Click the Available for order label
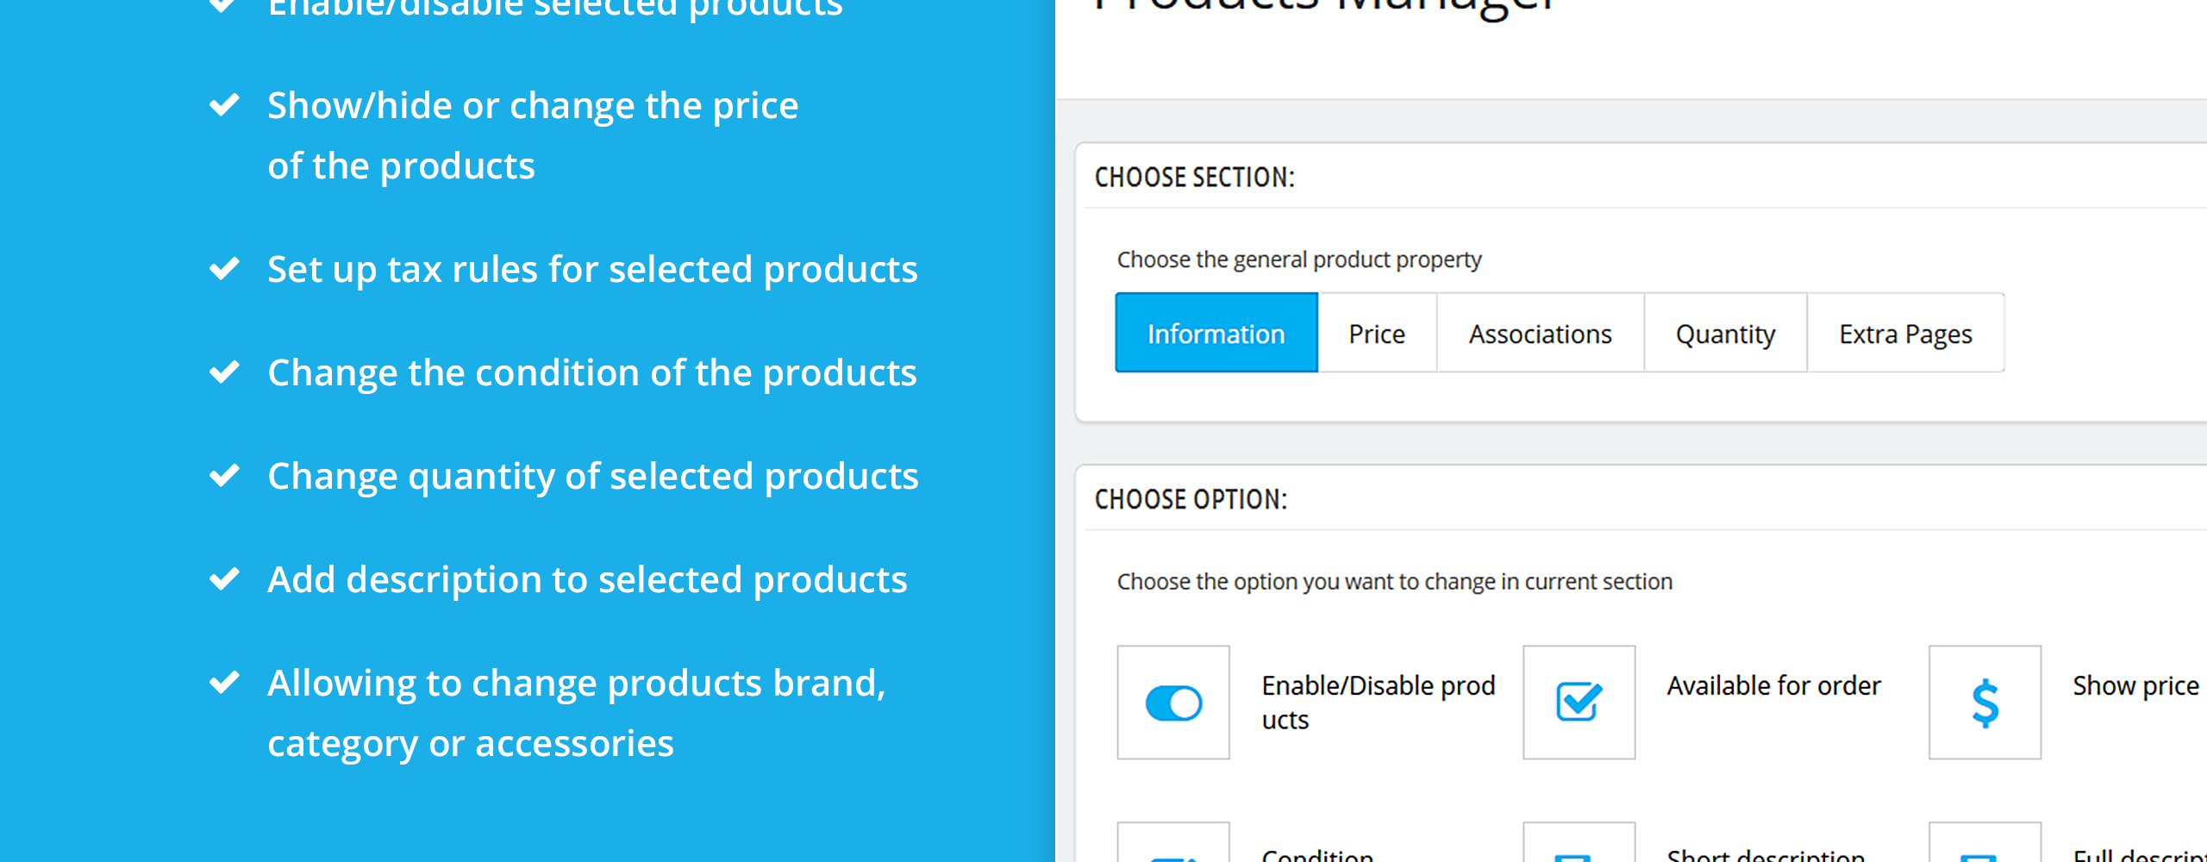 click(1773, 685)
